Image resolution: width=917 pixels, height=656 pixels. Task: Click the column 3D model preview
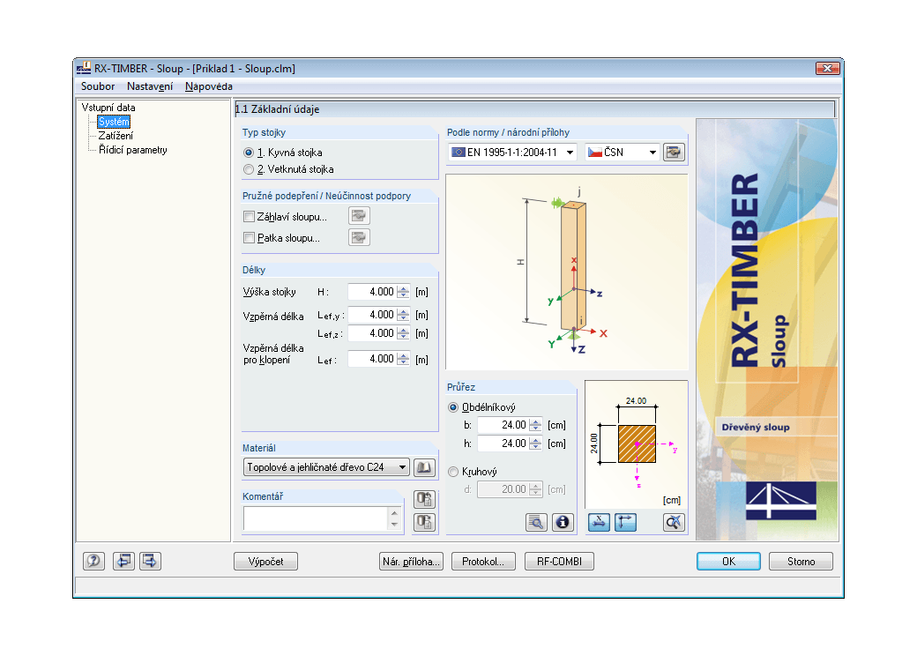[x=567, y=272]
